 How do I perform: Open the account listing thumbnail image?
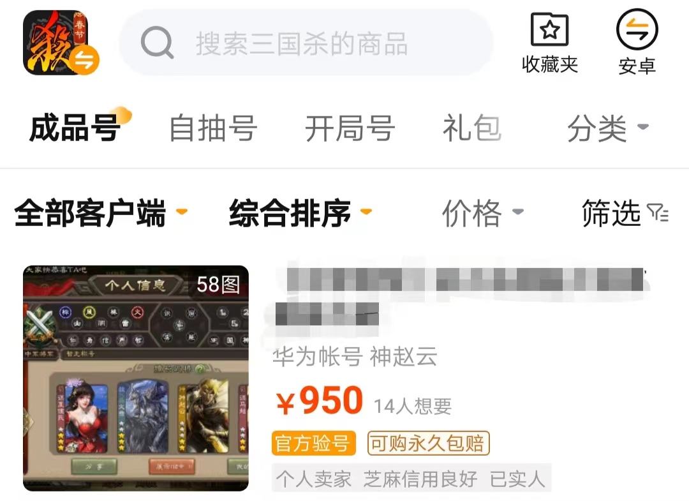pyautogui.click(x=136, y=378)
